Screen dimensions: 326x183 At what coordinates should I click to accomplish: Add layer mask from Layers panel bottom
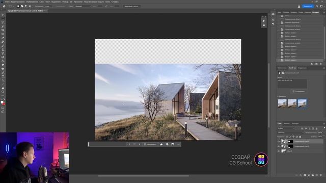point(305,175)
